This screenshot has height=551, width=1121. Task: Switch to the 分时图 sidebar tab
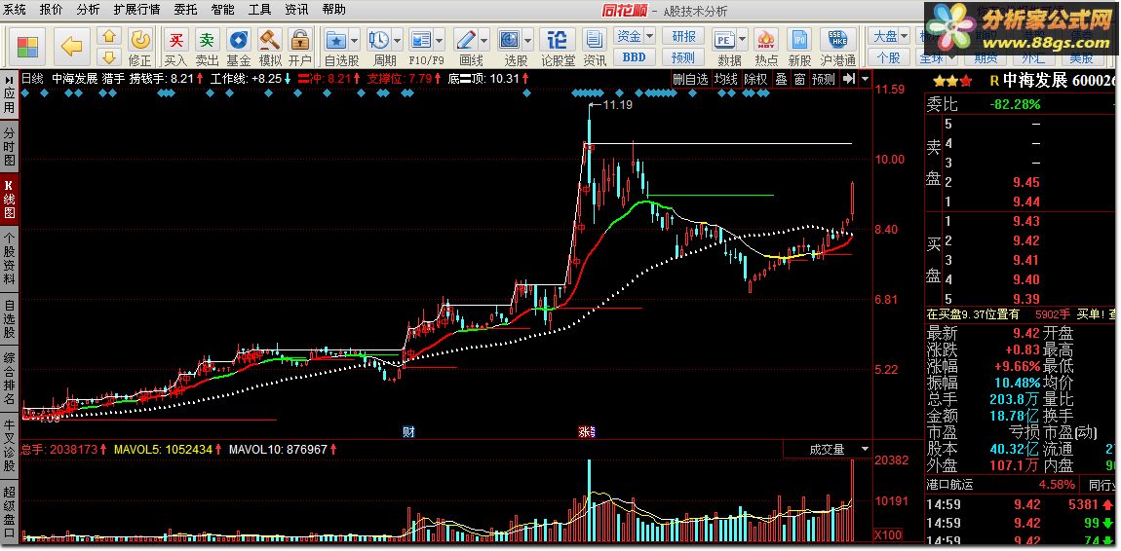point(10,147)
